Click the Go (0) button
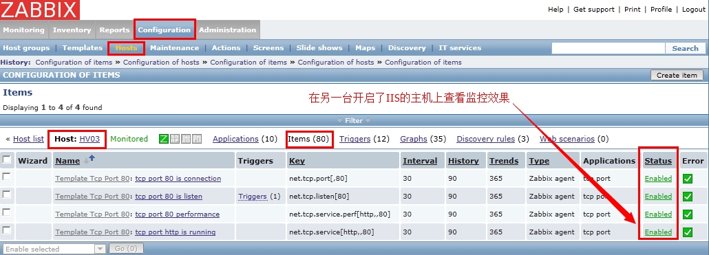Screen dimensions: 709x255 (126, 249)
